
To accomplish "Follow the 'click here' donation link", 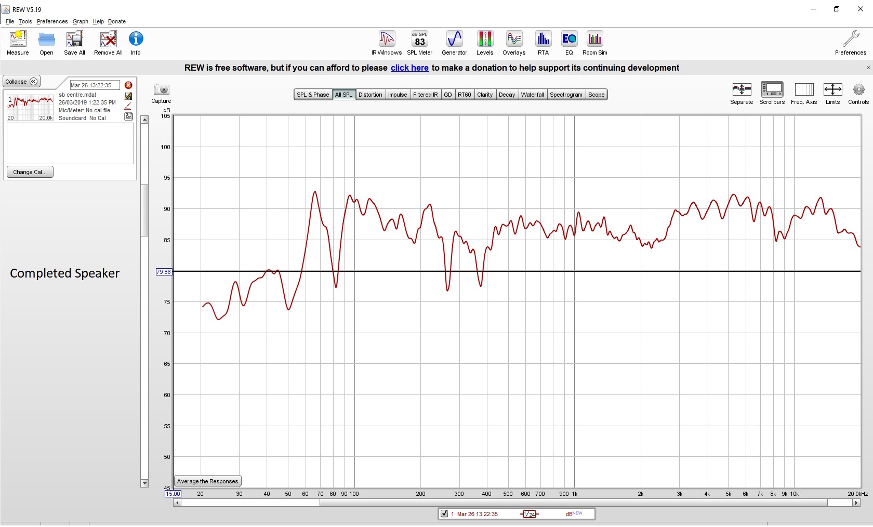I will point(409,68).
